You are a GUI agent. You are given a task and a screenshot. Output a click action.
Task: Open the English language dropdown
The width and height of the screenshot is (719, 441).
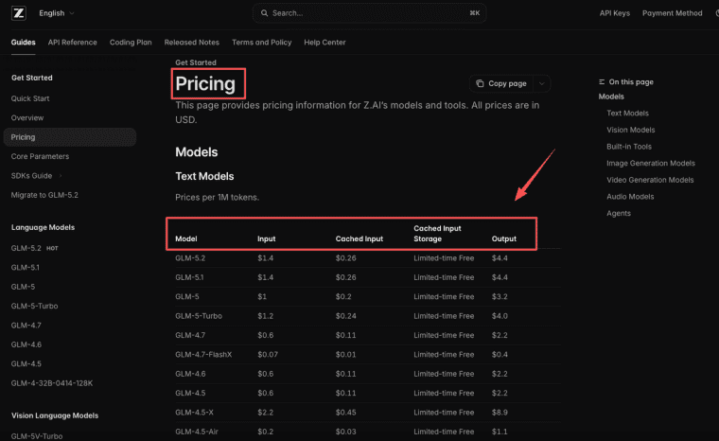click(57, 13)
